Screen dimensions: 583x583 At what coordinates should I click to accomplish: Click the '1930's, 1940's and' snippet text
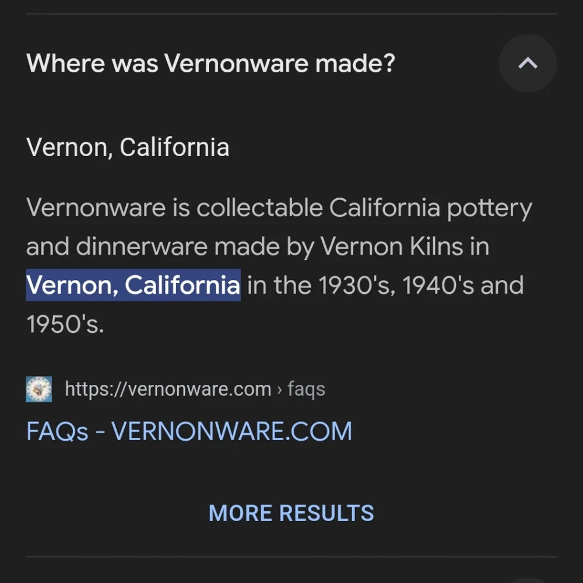tap(421, 286)
